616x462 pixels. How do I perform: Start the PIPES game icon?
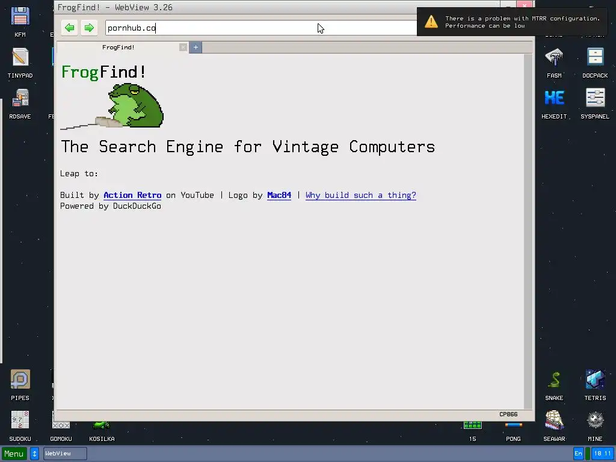point(20,385)
